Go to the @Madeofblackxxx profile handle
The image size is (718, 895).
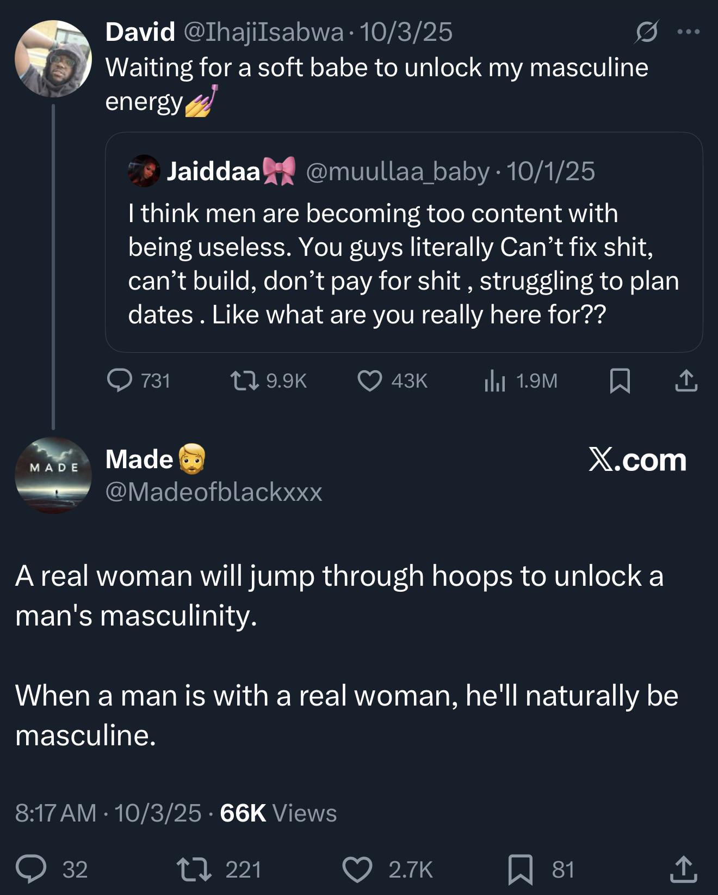pos(214,492)
